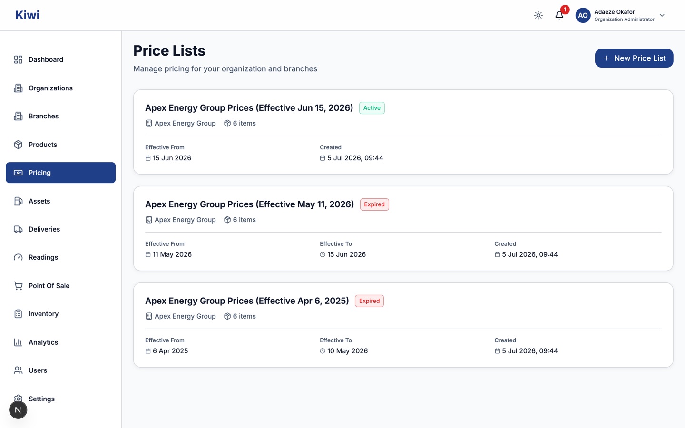Image resolution: width=685 pixels, height=428 pixels.
Task: Click '6 items' in Apr 6, 2025 card
Action: (244, 316)
